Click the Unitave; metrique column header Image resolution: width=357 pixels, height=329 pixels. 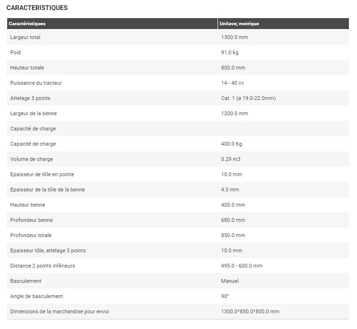point(239,24)
